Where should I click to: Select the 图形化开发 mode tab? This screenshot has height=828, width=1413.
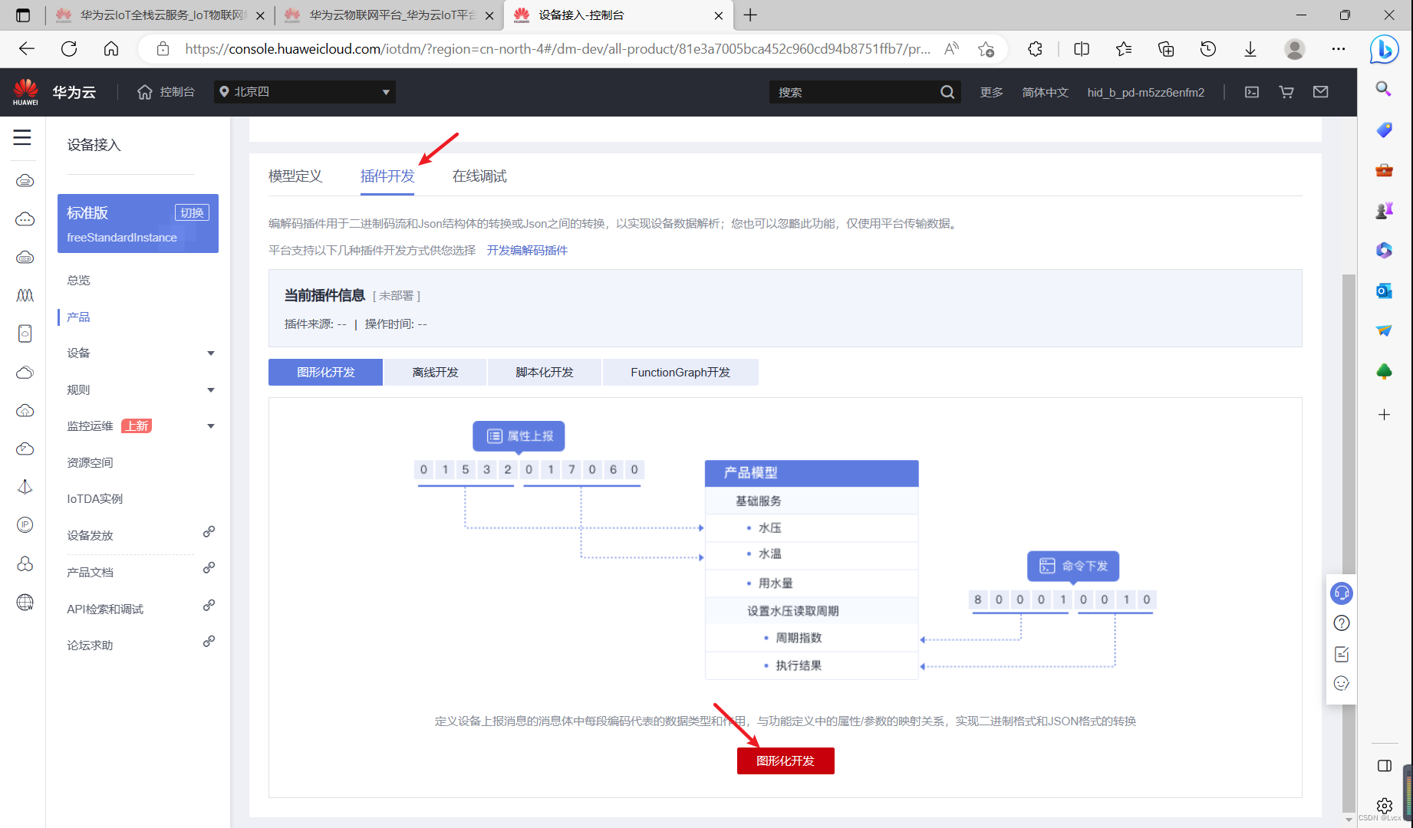(x=325, y=373)
